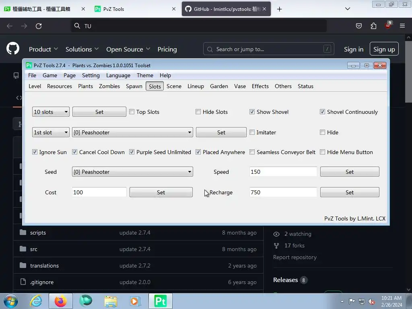
Task: Toggle Placed Anywhere checkbox
Action: (198, 152)
